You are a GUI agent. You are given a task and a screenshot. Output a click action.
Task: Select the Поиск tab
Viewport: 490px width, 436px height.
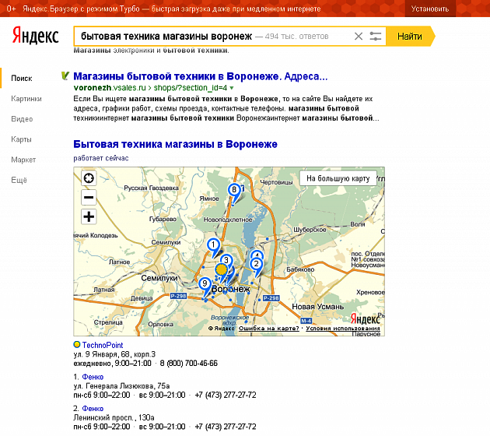(22, 78)
